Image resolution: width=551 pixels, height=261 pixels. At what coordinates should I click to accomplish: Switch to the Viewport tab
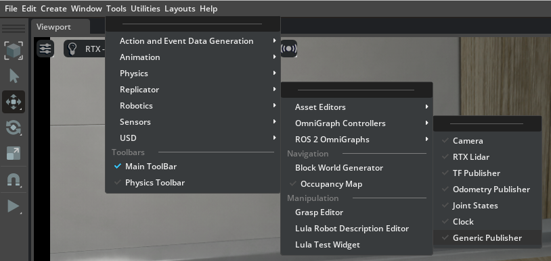click(x=60, y=27)
